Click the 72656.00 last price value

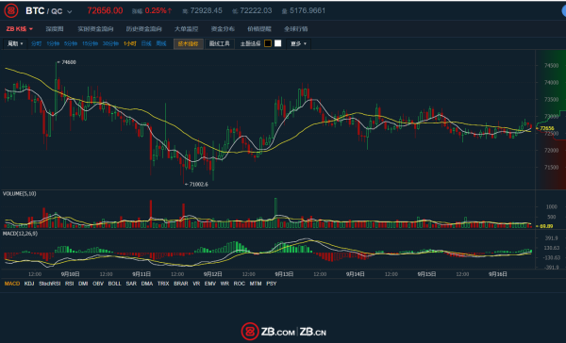pyautogui.click(x=105, y=10)
